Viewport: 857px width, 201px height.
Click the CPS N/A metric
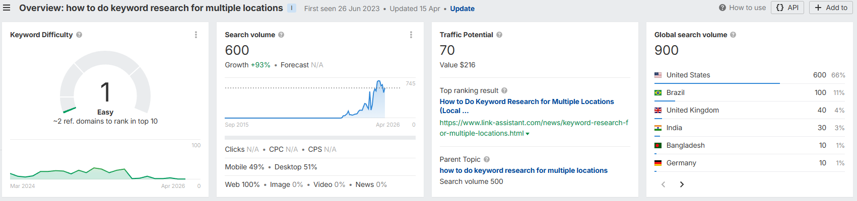point(322,149)
